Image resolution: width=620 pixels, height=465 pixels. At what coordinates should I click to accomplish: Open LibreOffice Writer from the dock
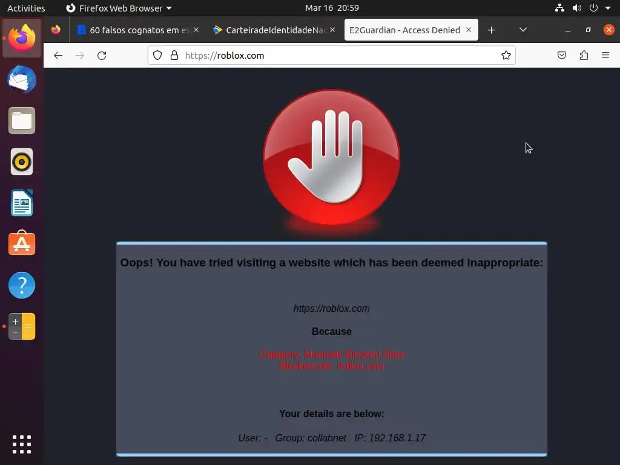tap(22, 203)
